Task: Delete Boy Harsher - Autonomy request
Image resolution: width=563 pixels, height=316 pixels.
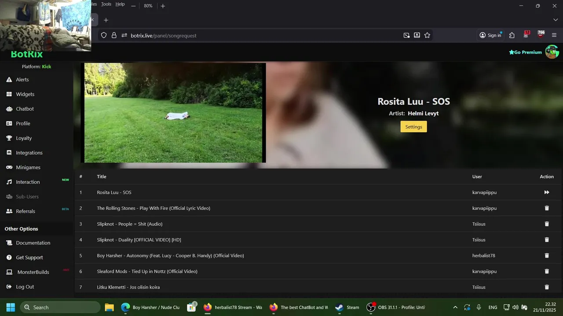Action: (547, 255)
